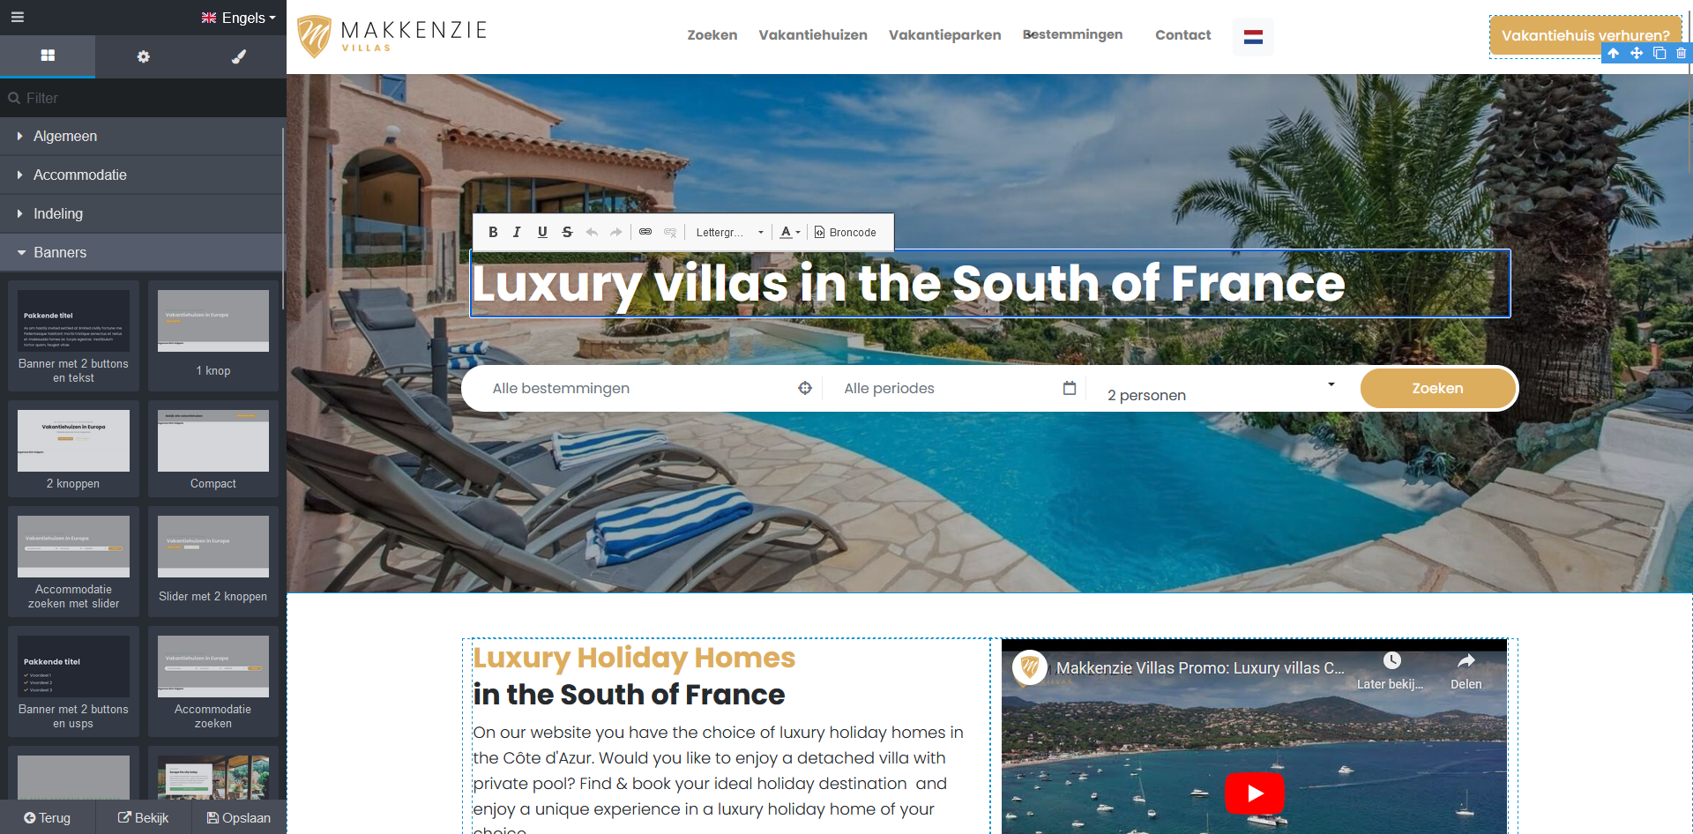Screen dimensions: 1693x834
Task: Apply italic formatting to the heading
Action: [517, 232]
